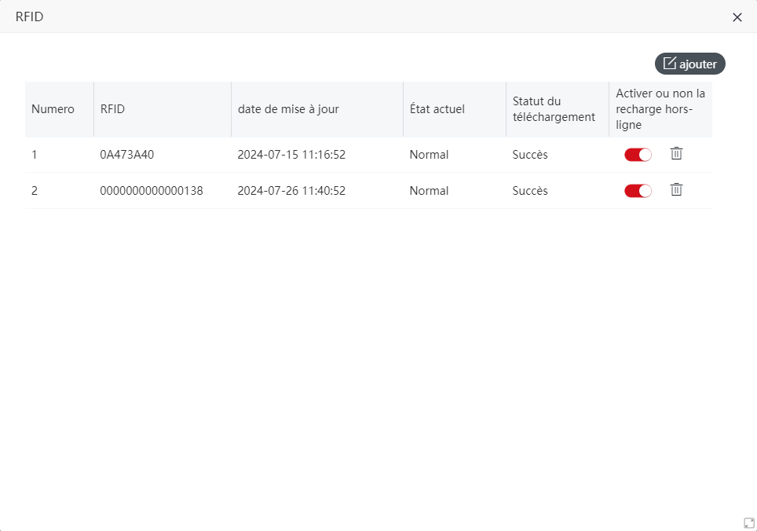The image size is (757, 531).
Task: Select the RFID value 0A473A40 cell
Action: tap(127, 155)
